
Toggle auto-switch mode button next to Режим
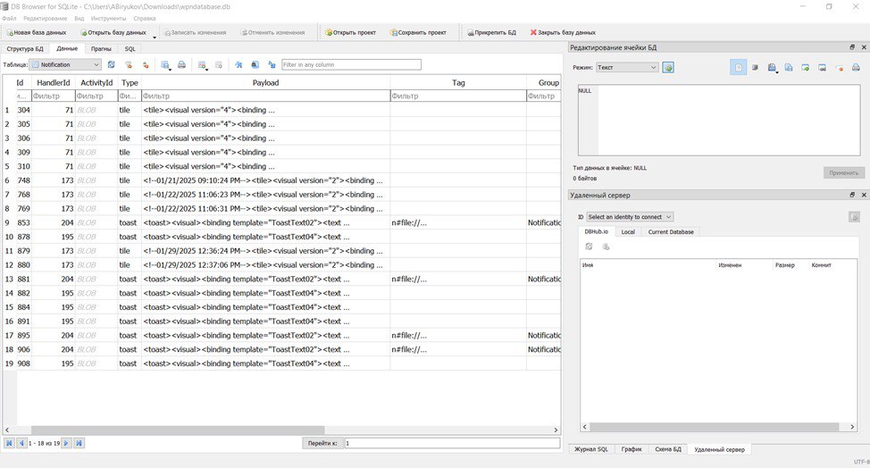pos(668,68)
